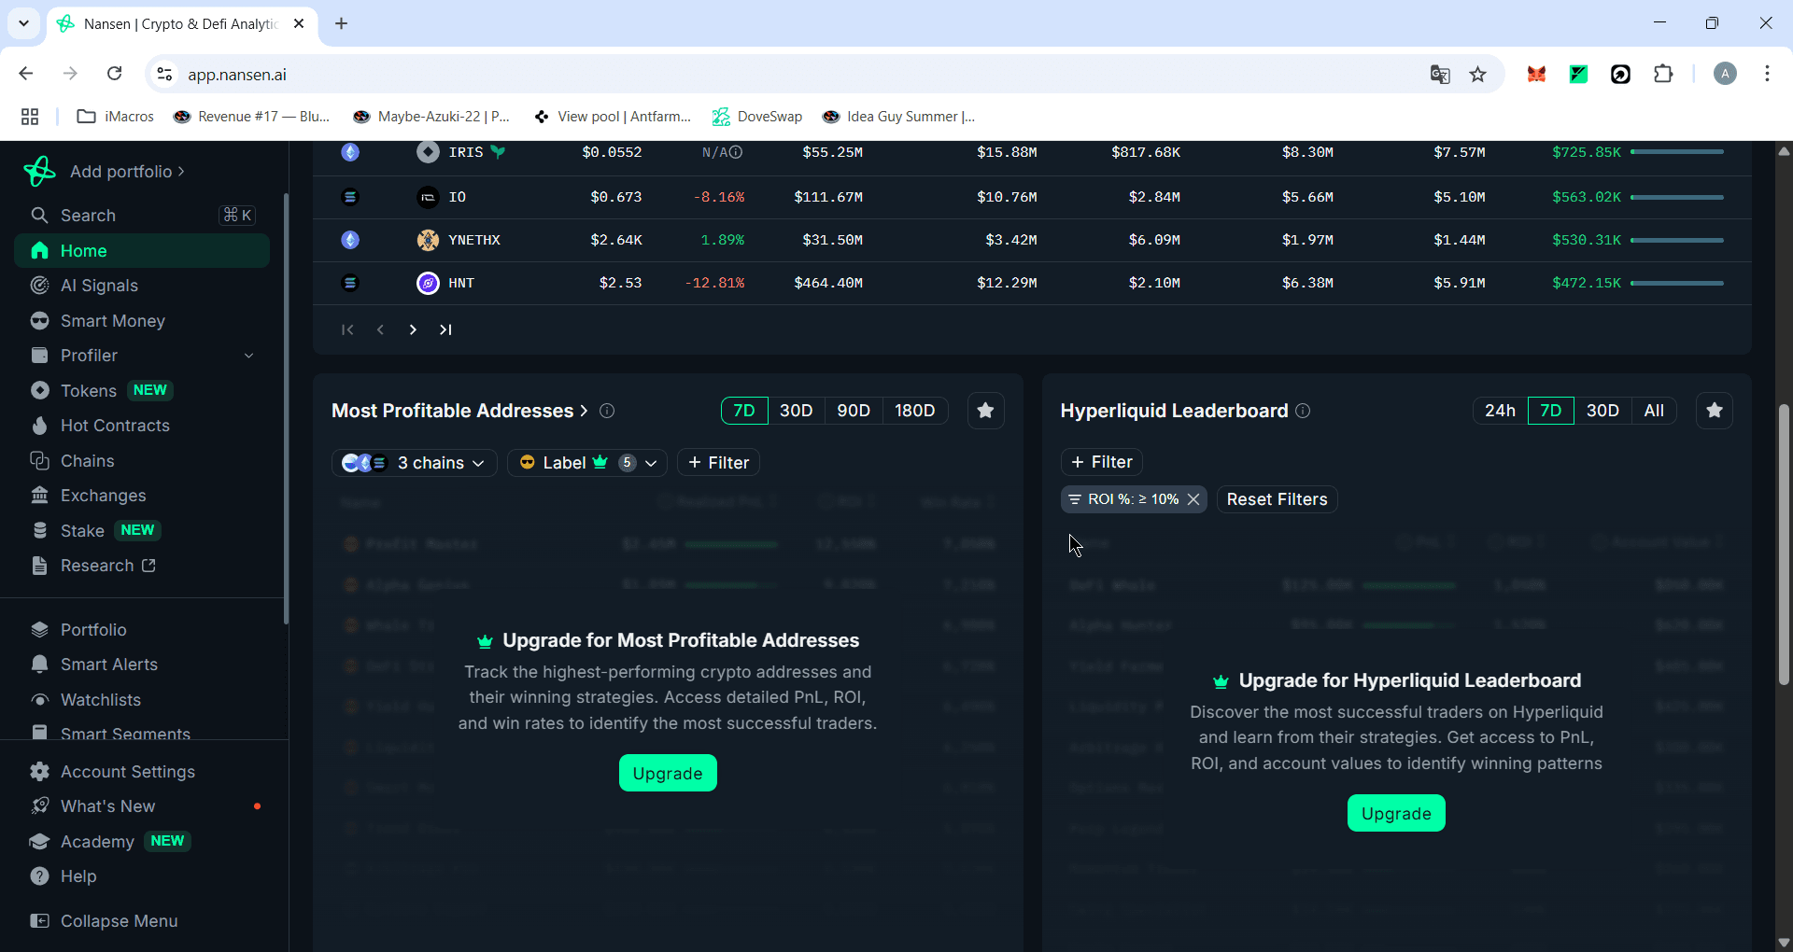Screen dimensions: 1793x952
Task: Select 90D for Most Profitable Addresses
Action: 854,411
